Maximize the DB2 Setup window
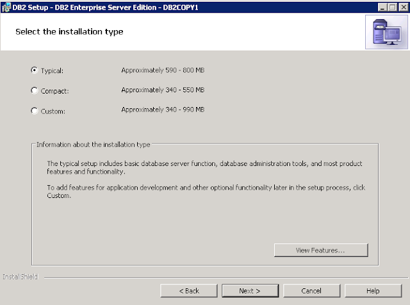Image resolution: width=410 pixels, height=305 pixels. tap(393, 7)
